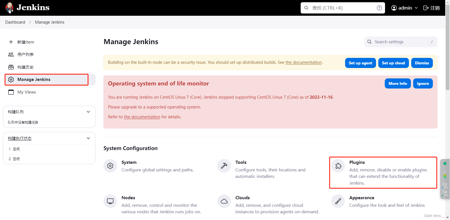Viewport: 450px width, 220px height.
Task: Click the Manage Jenkins breadcrumb
Action: 49,22
